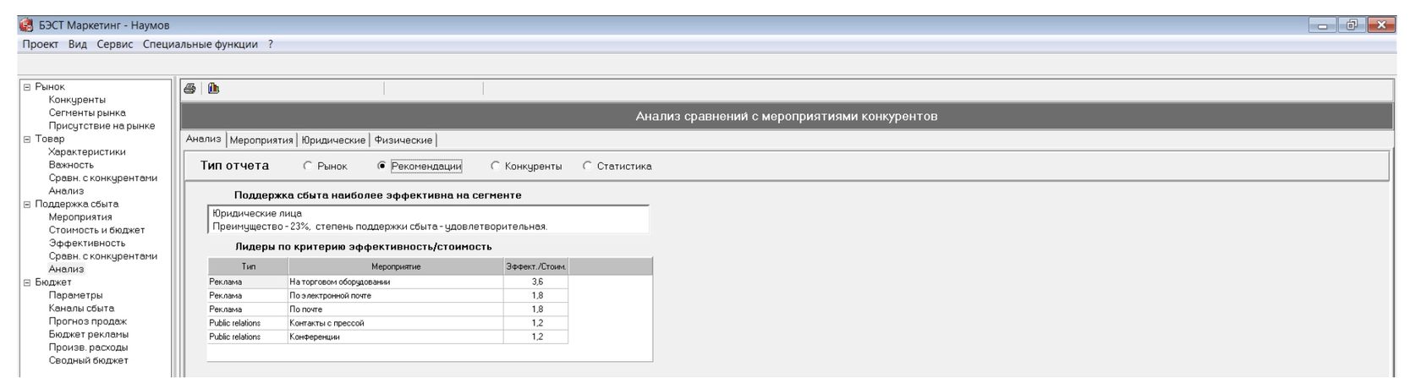
Task: Select the Конференции cell
Action: pyautogui.click(x=396, y=337)
